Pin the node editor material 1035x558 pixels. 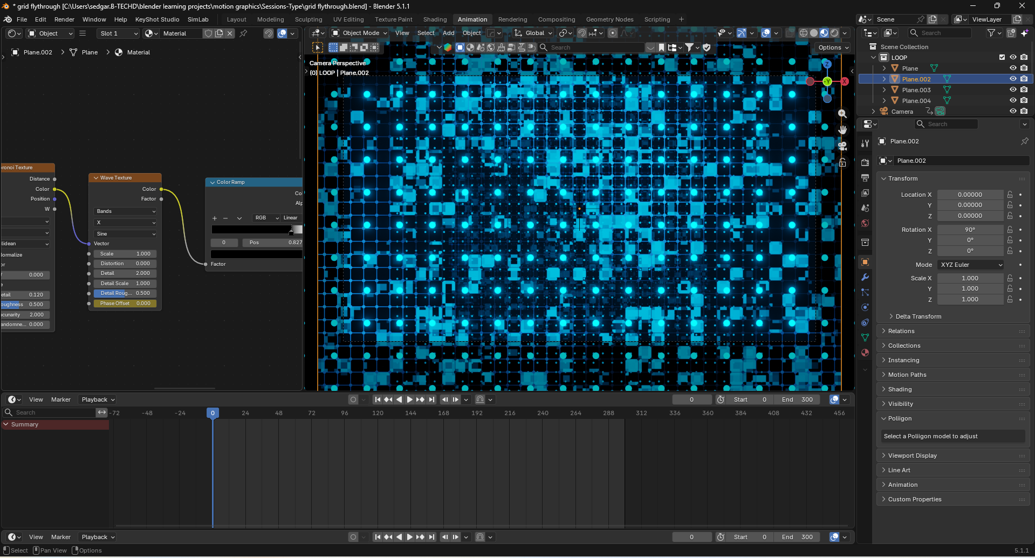243,33
